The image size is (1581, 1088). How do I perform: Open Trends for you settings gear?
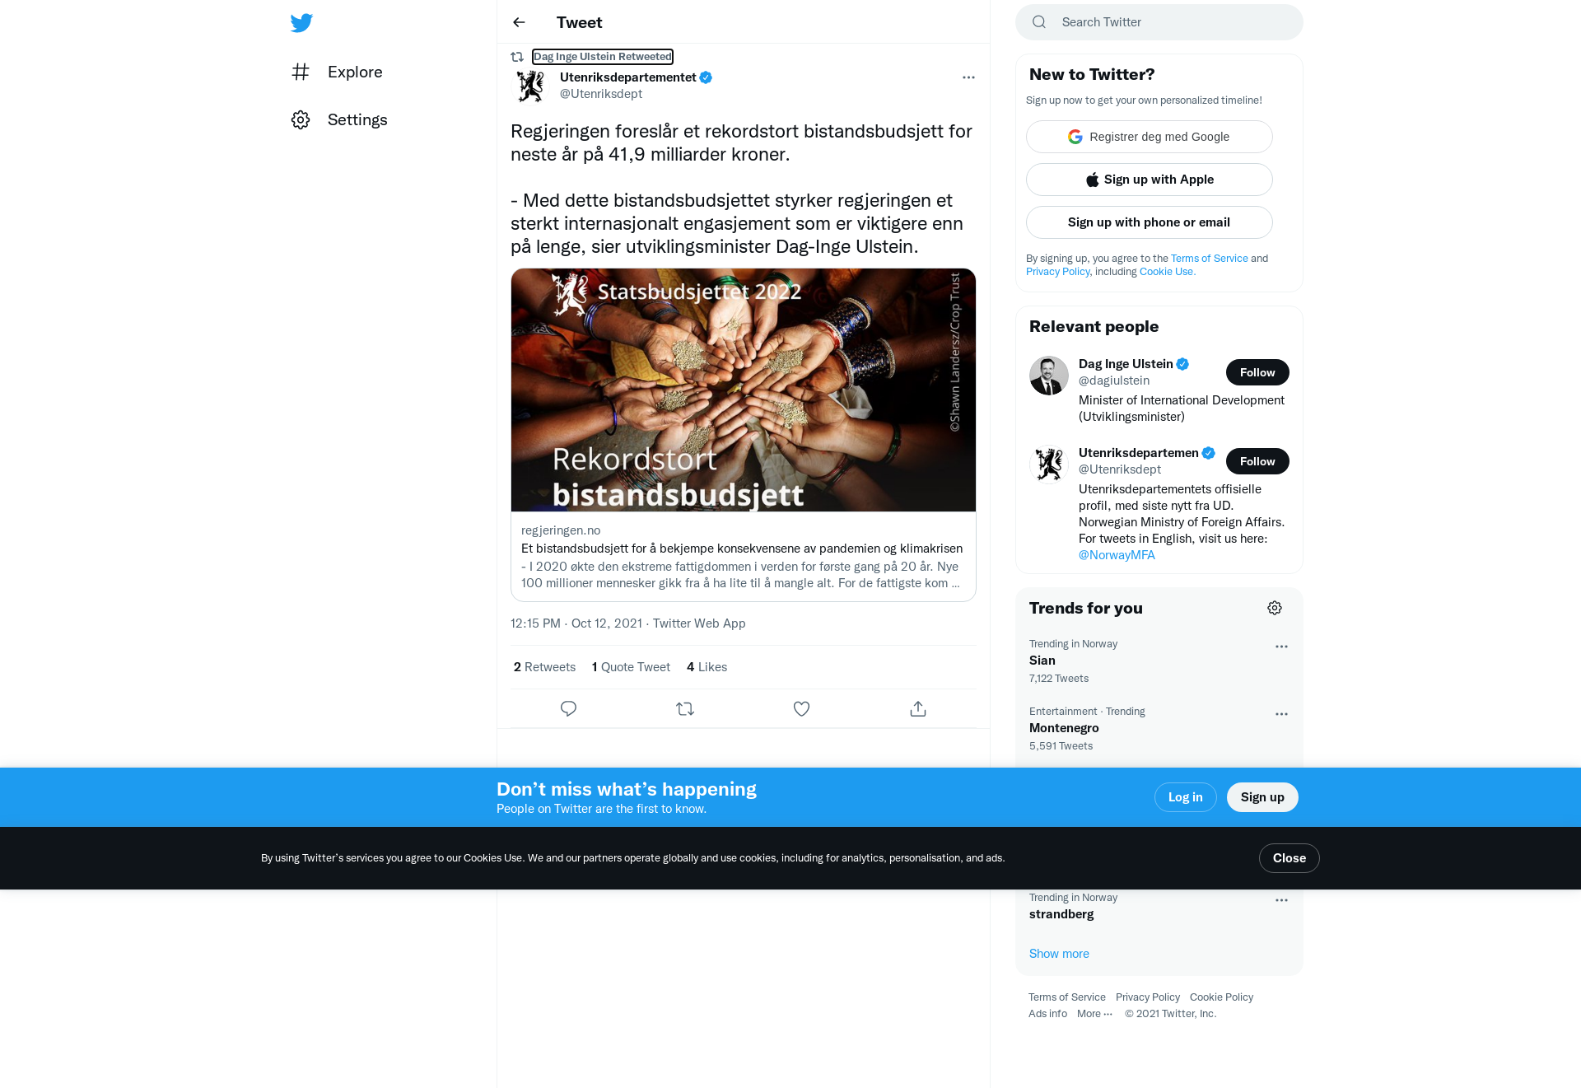(1275, 608)
